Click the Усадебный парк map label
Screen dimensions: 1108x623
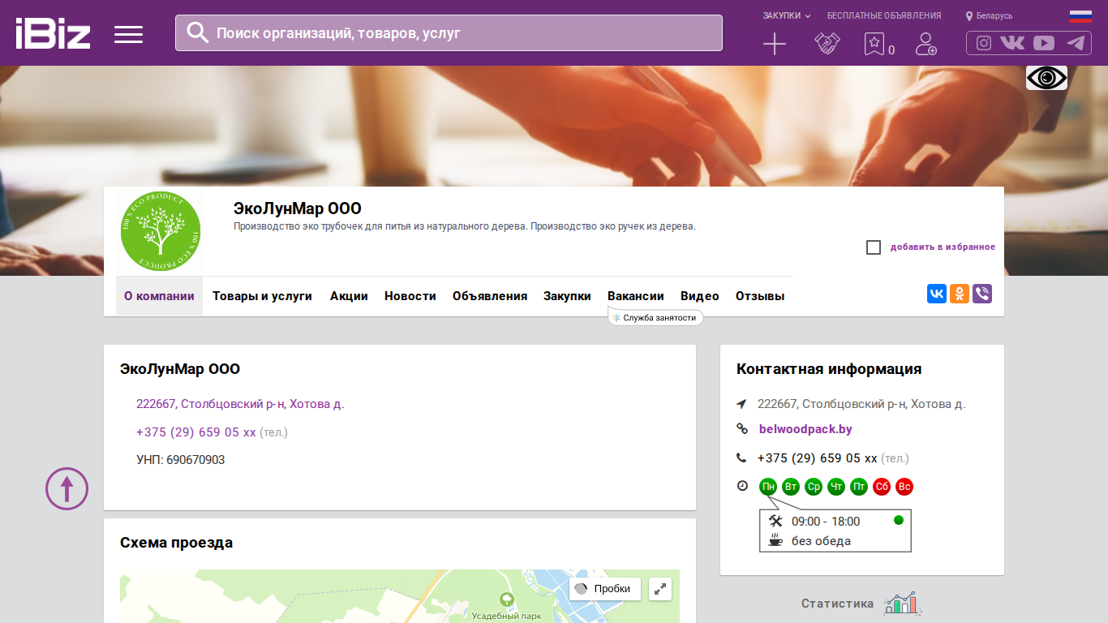tap(507, 617)
